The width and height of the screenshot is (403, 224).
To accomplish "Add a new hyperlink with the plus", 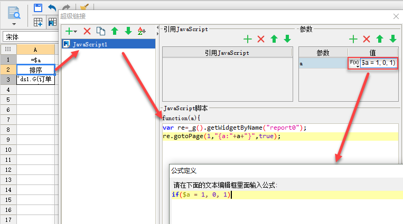I will [x=69, y=31].
